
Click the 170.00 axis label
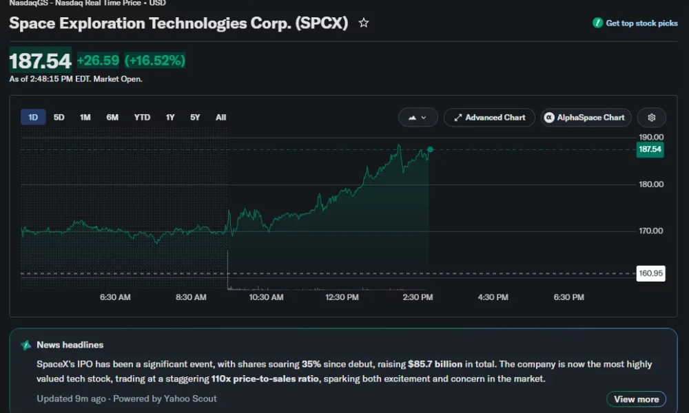651,231
